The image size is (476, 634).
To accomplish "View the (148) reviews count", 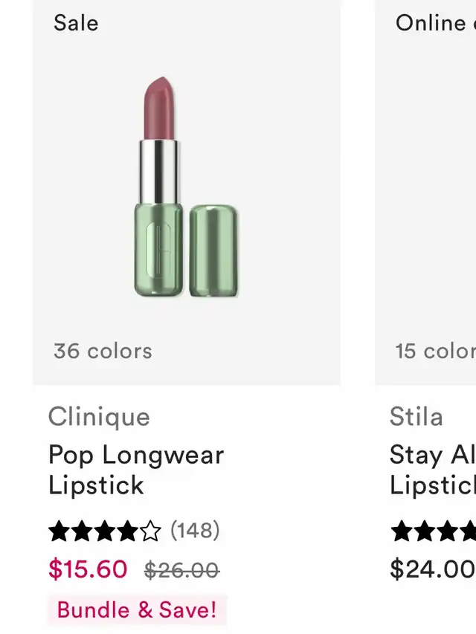I will click(x=195, y=531).
